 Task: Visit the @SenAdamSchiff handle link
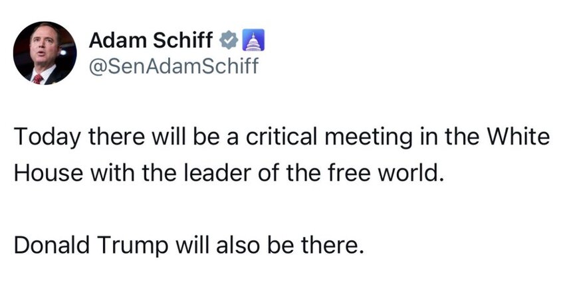coord(173,66)
